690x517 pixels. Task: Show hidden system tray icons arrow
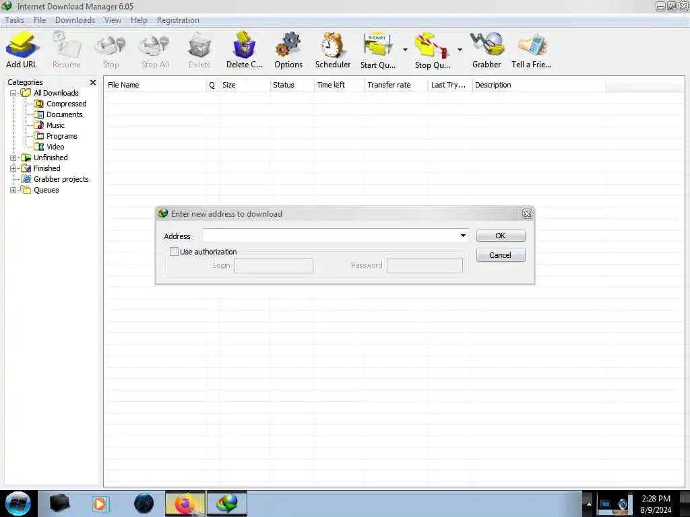pos(589,504)
